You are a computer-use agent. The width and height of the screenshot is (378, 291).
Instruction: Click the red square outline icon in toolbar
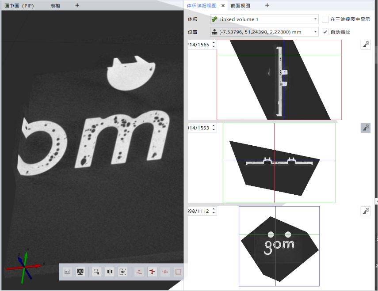(x=178, y=272)
